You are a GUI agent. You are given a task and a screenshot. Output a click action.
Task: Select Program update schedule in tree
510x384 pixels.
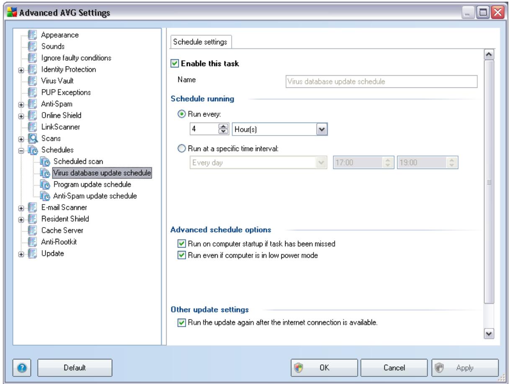pyautogui.click(x=92, y=184)
